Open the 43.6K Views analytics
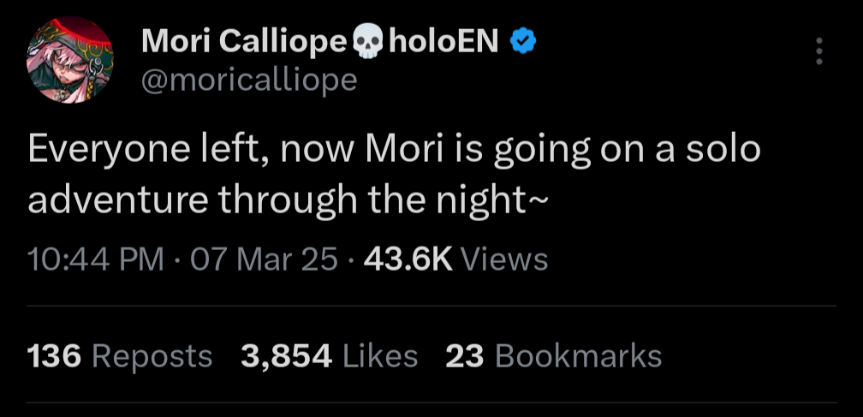 click(408, 258)
